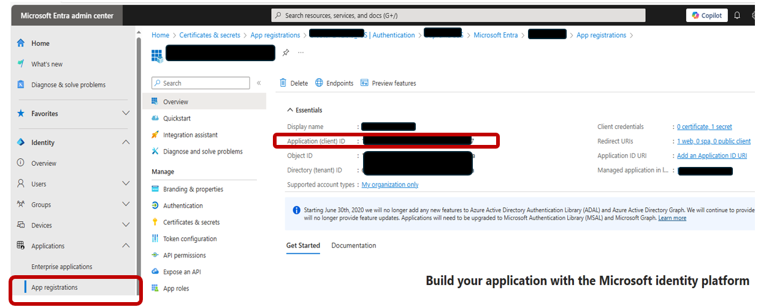Viewport: 758px width, 307px height.
Task: Click the Expose an API cloud icon
Action: pos(155,272)
